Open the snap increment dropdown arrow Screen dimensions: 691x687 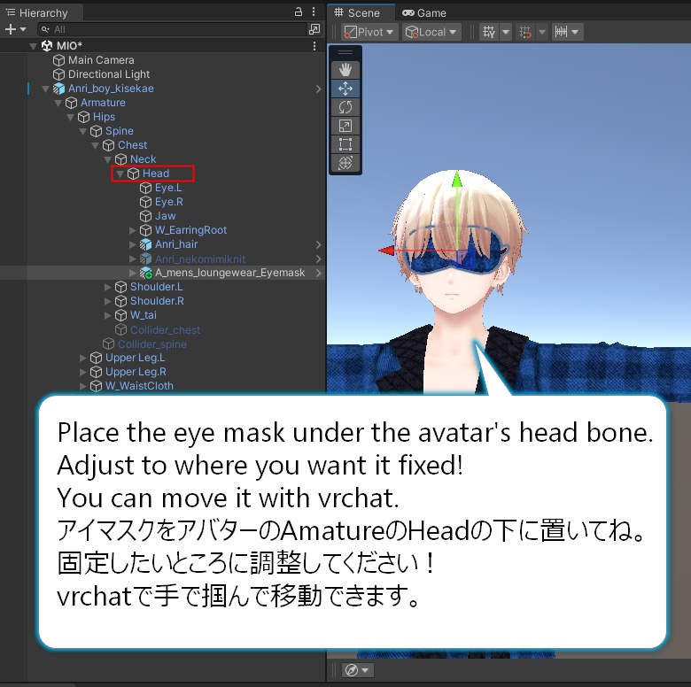click(x=542, y=32)
